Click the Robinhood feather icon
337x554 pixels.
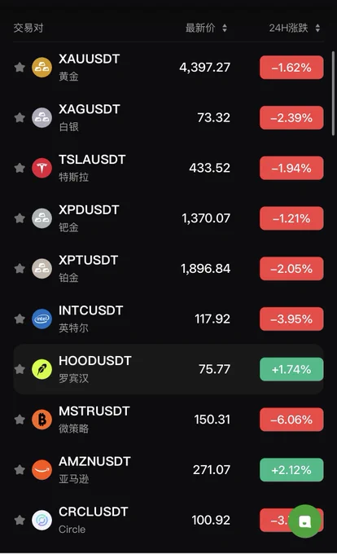pyautogui.click(x=42, y=369)
